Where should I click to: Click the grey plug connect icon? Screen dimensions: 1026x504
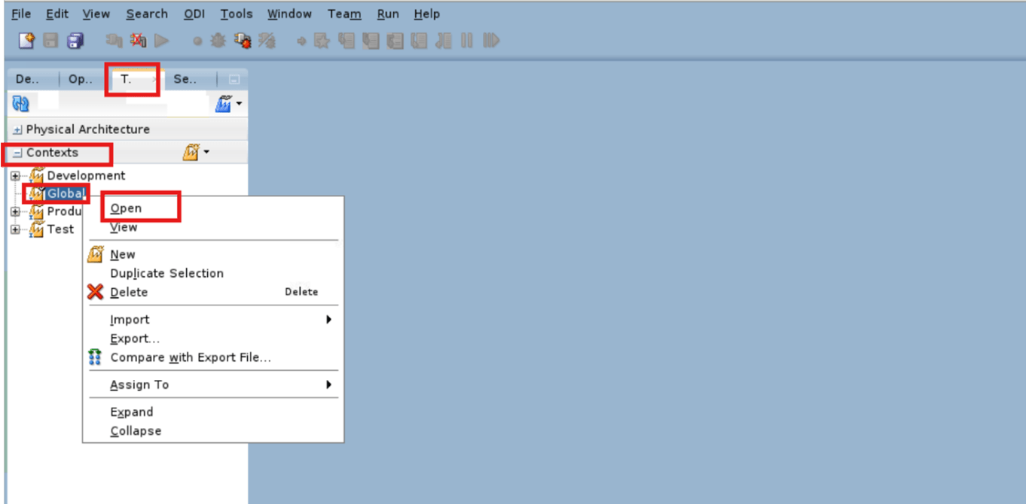tap(114, 41)
